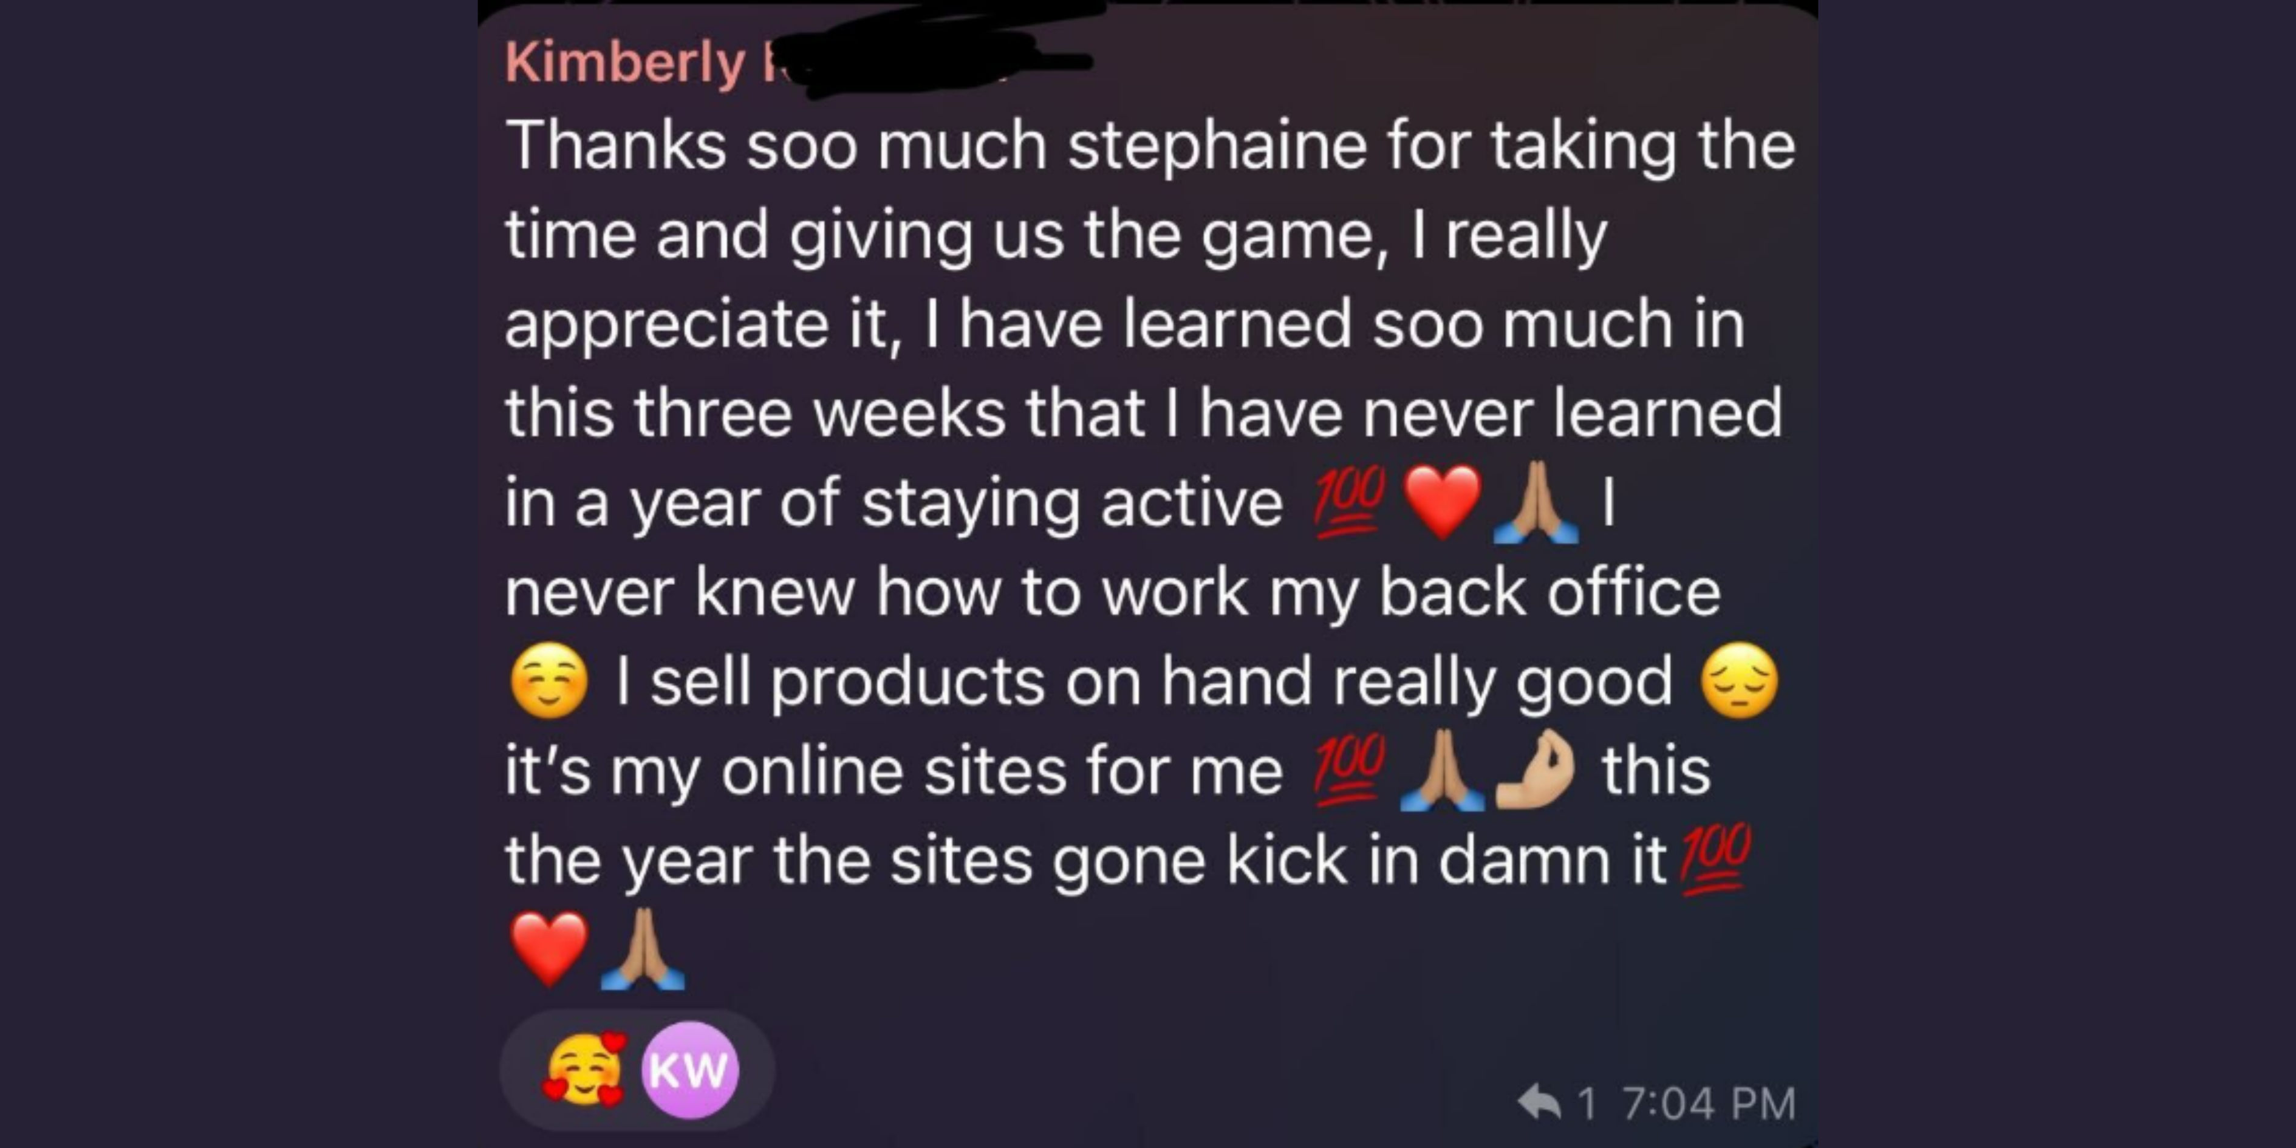Click the reply arrow icon beside the timestamp

[1539, 1102]
